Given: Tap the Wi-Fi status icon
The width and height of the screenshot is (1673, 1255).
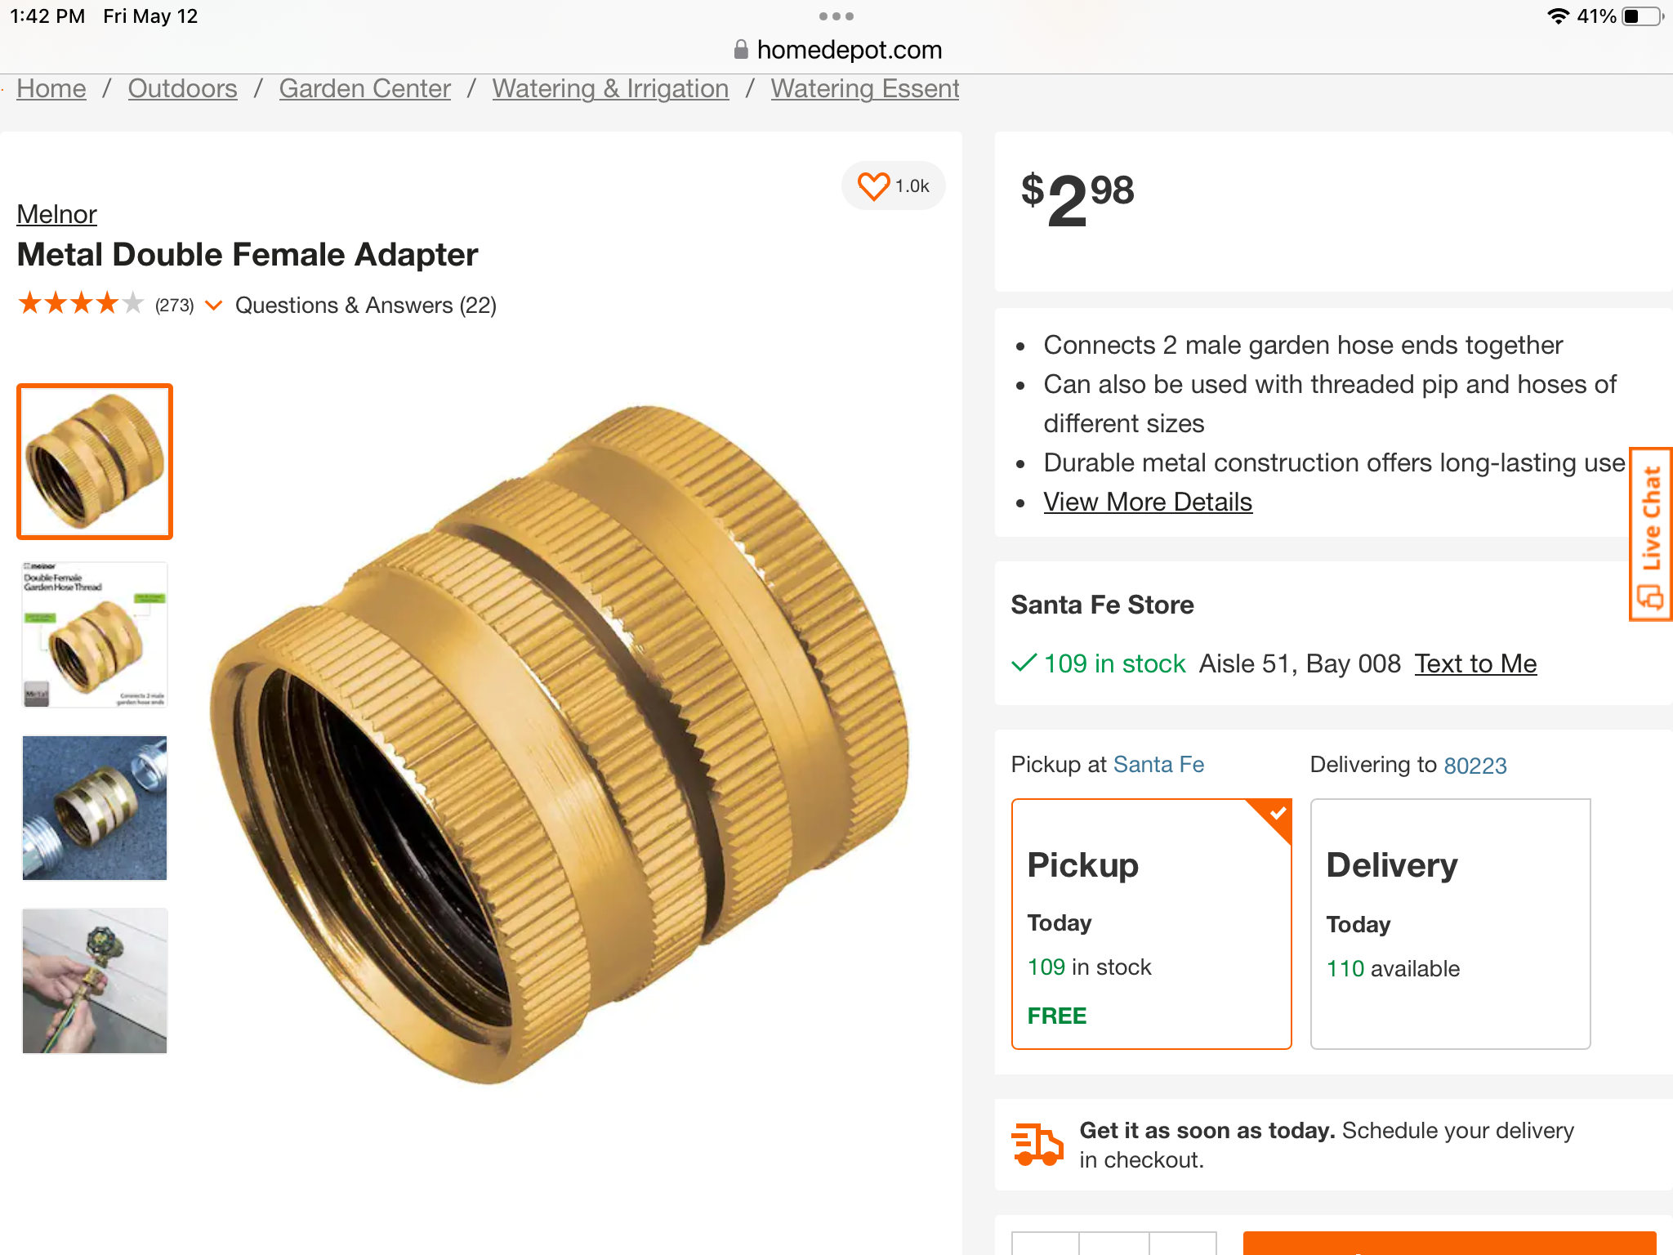Looking at the screenshot, I should tap(1559, 16).
